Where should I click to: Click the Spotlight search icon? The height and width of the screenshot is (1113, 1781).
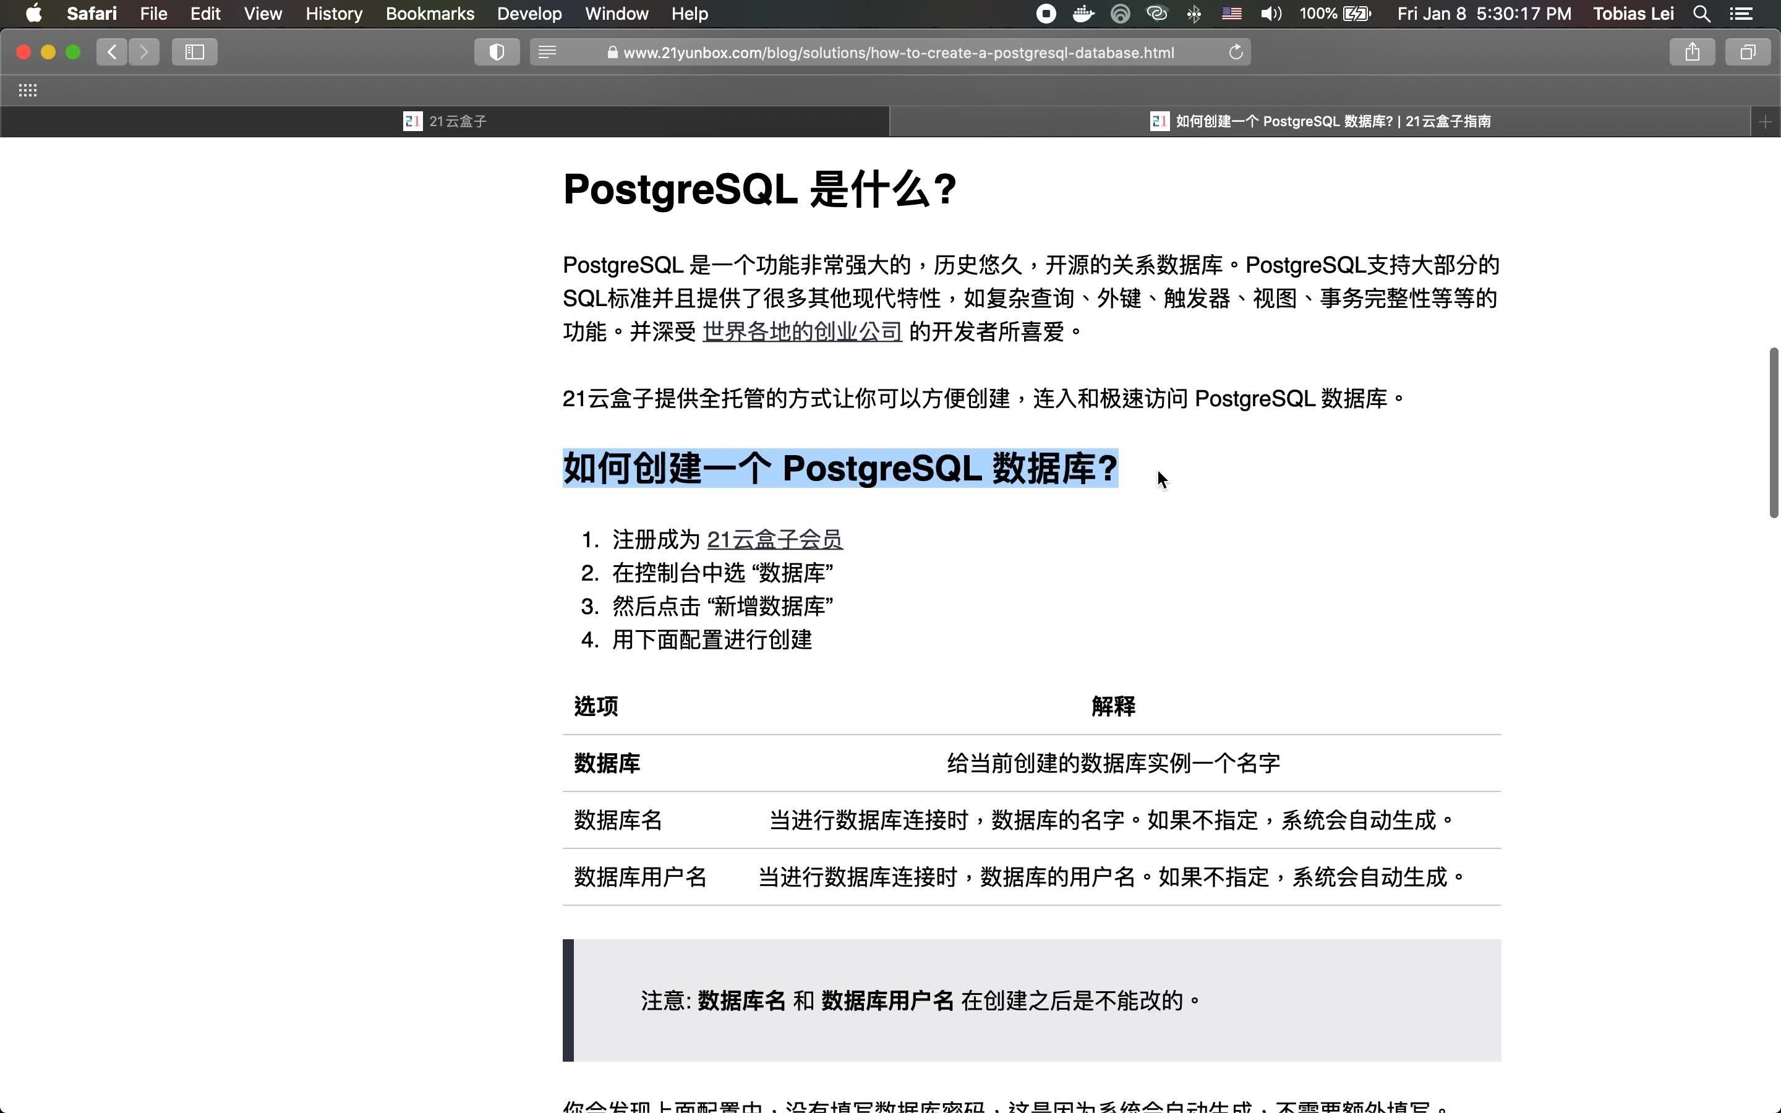(x=1701, y=13)
